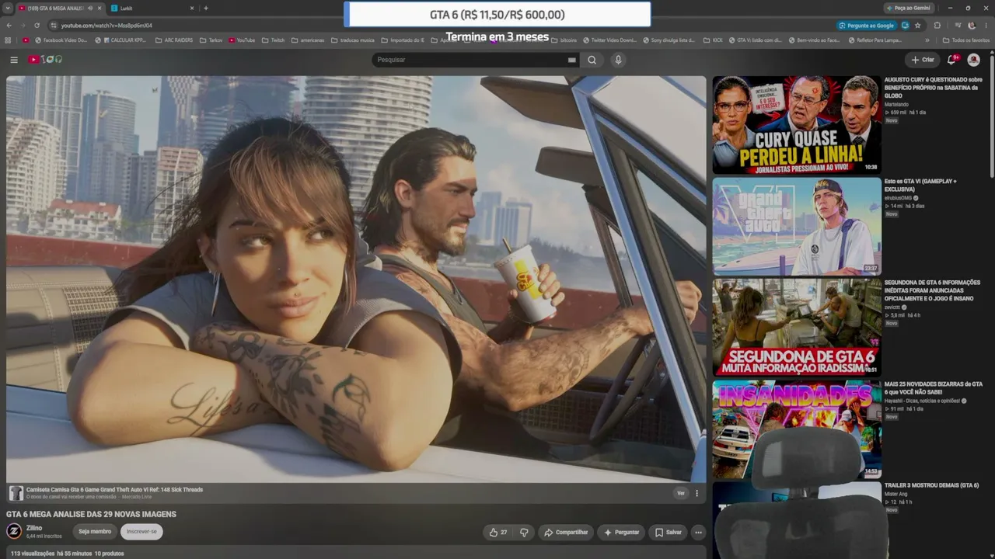Open the KICK bookmark folder
This screenshot has height=559, width=995.
(x=712, y=40)
